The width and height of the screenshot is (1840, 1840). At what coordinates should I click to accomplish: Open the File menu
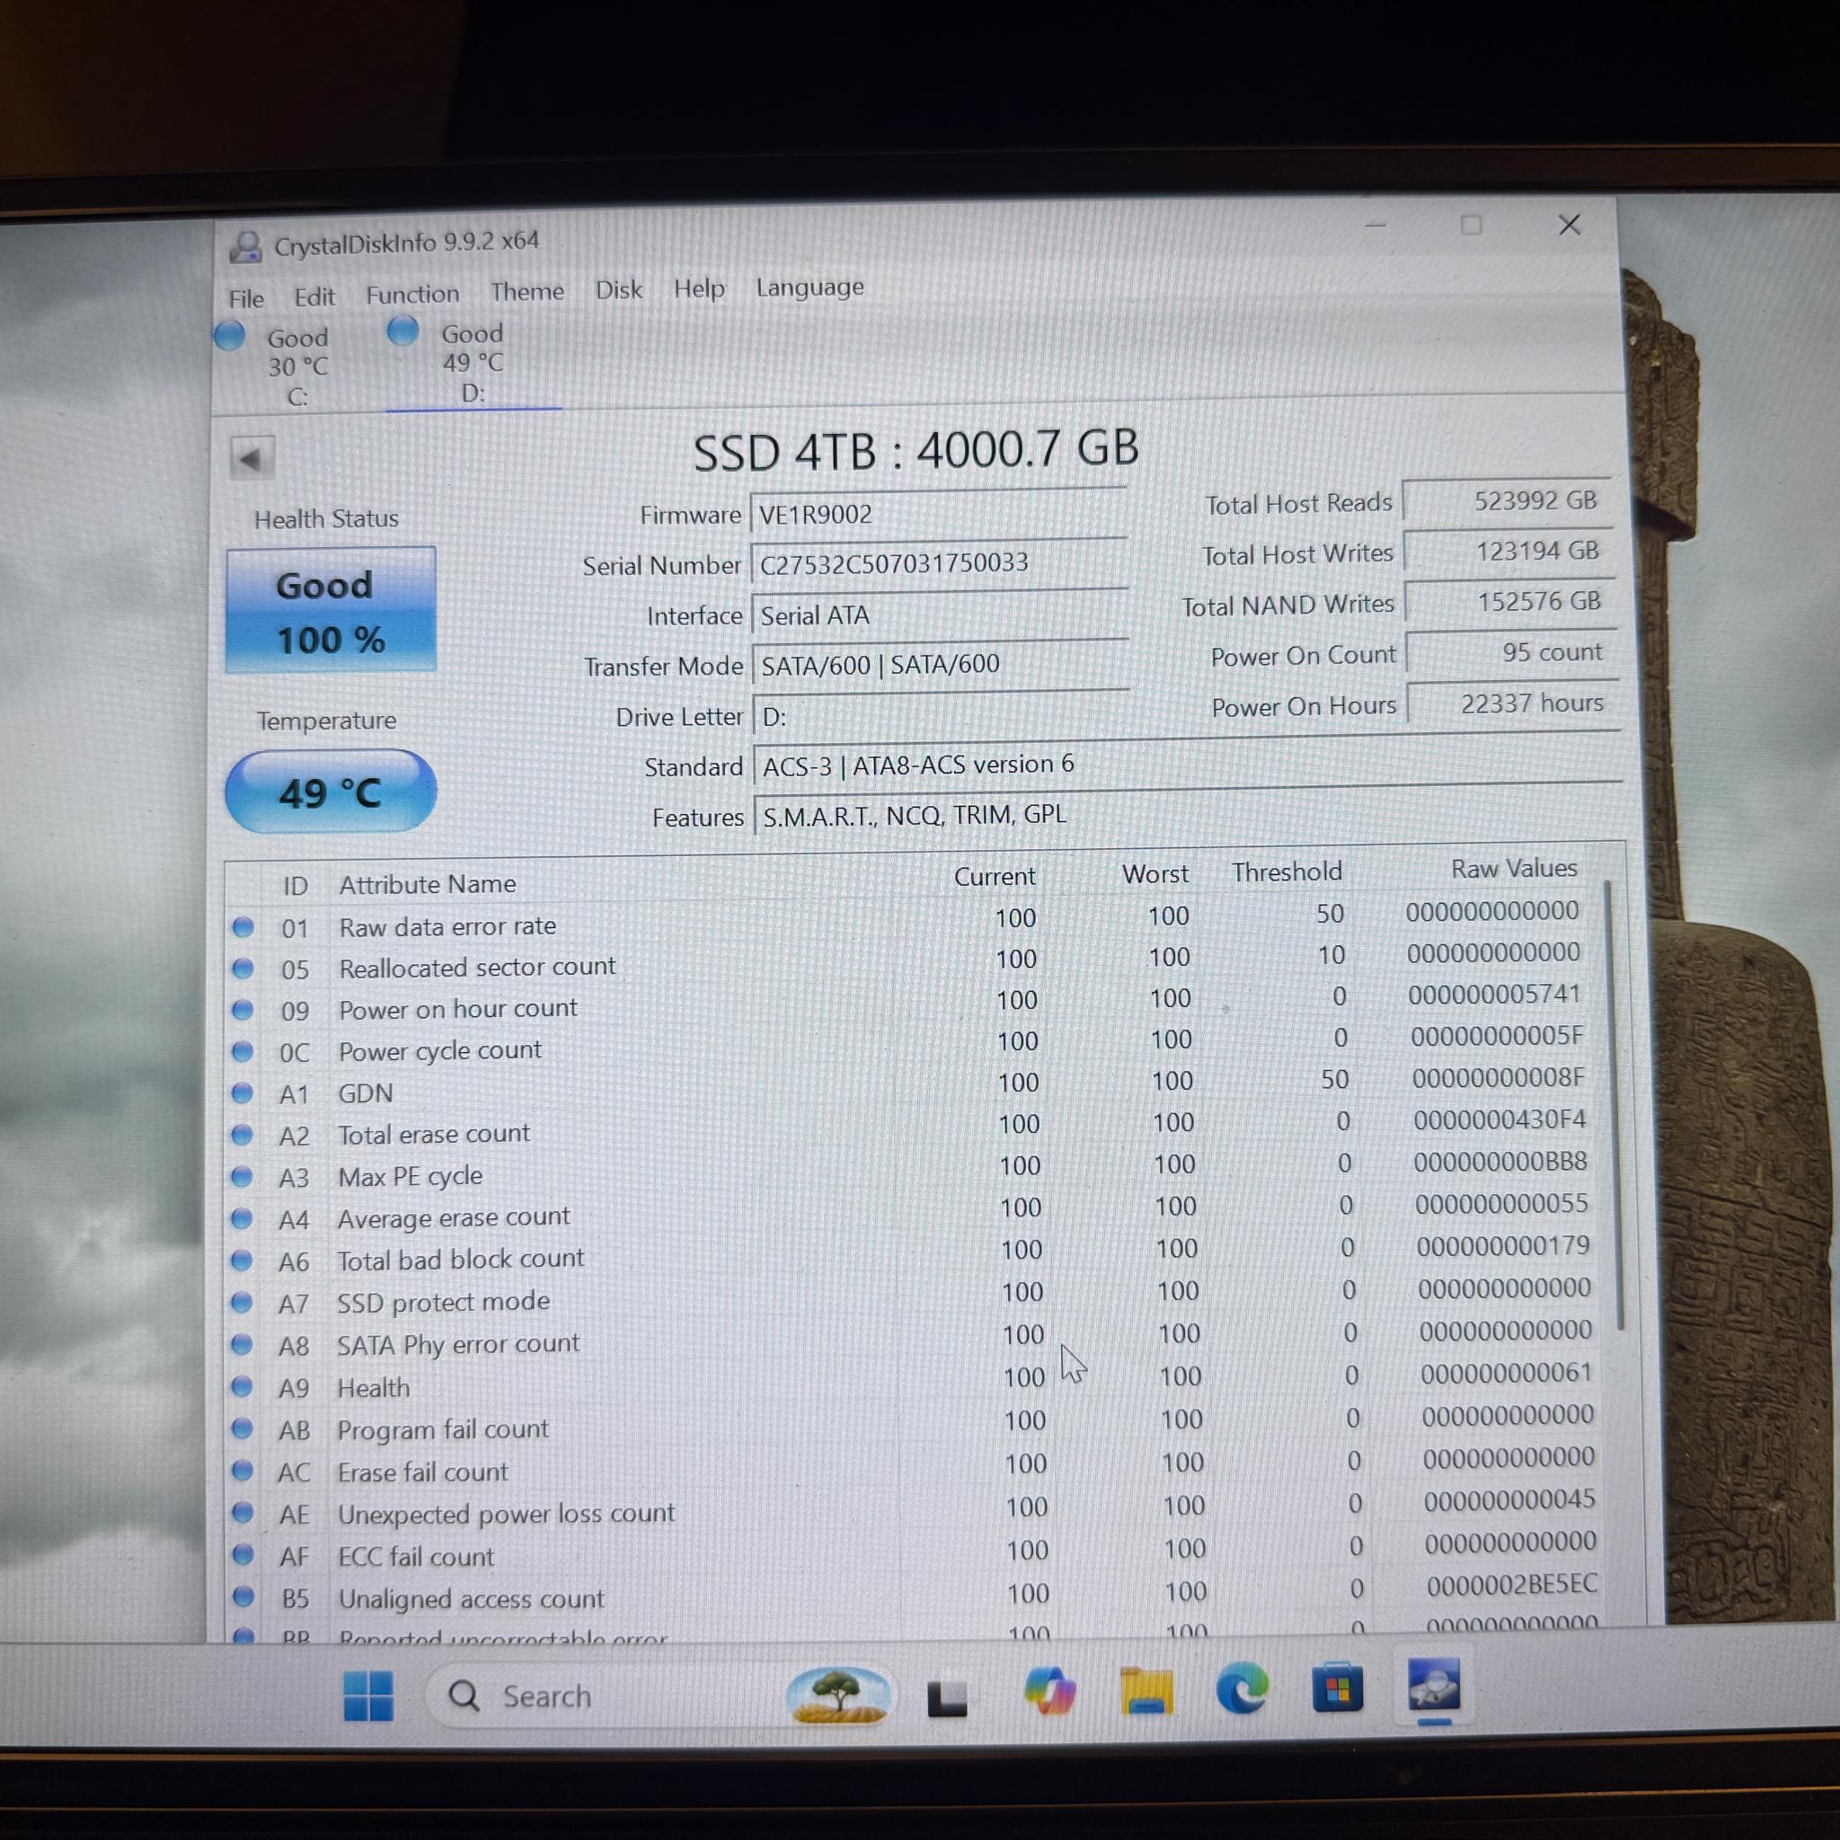pyautogui.click(x=245, y=299)
